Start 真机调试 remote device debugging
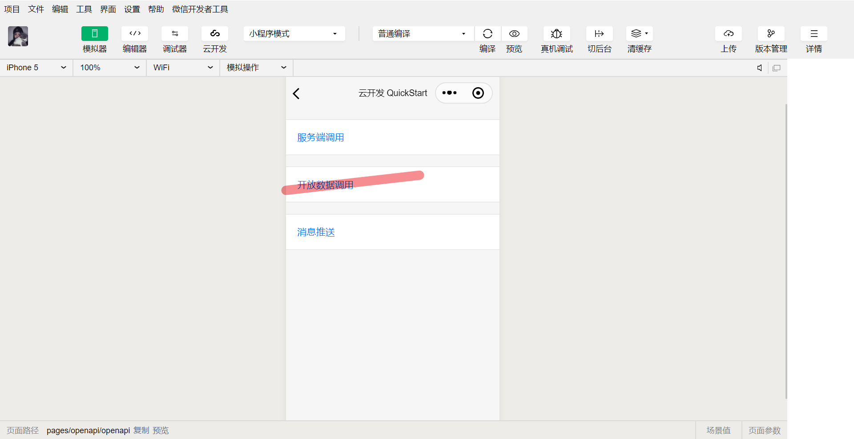 (556, 34)
